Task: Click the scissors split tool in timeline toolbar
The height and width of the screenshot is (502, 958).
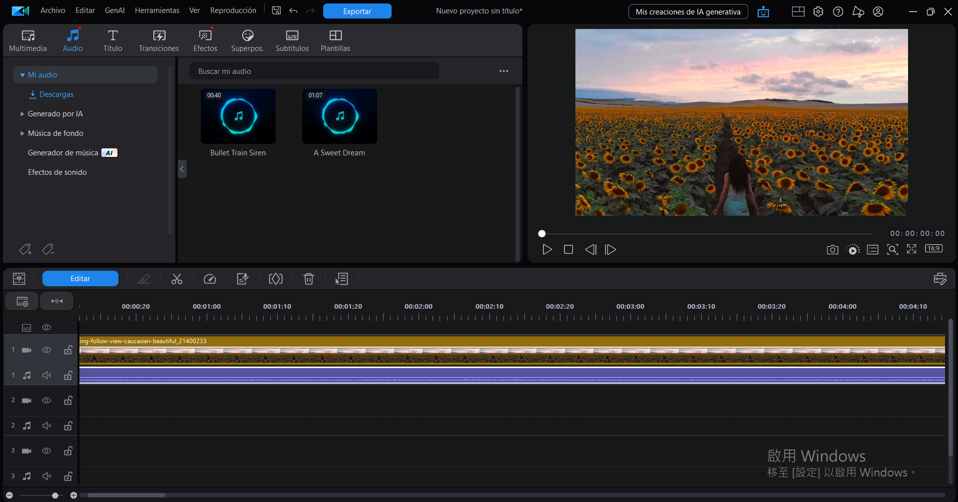Action: click(x=177, y=279)
